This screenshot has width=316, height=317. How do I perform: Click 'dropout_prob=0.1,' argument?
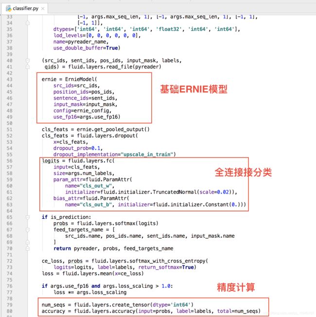78,148
